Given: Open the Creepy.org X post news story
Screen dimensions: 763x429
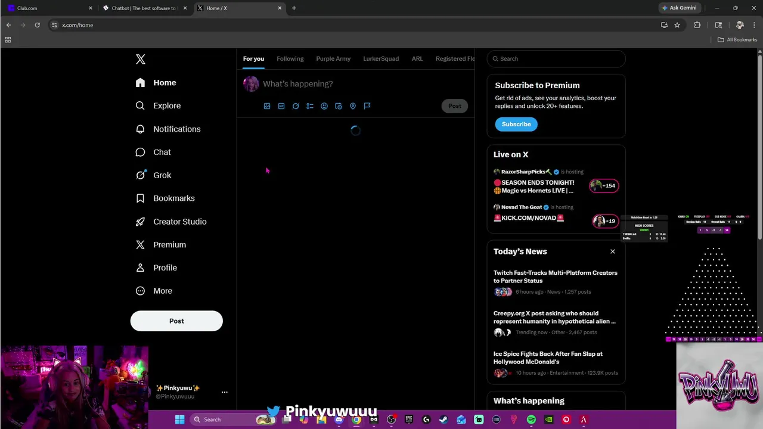Looking at the screenshot, I should [555, 323].
